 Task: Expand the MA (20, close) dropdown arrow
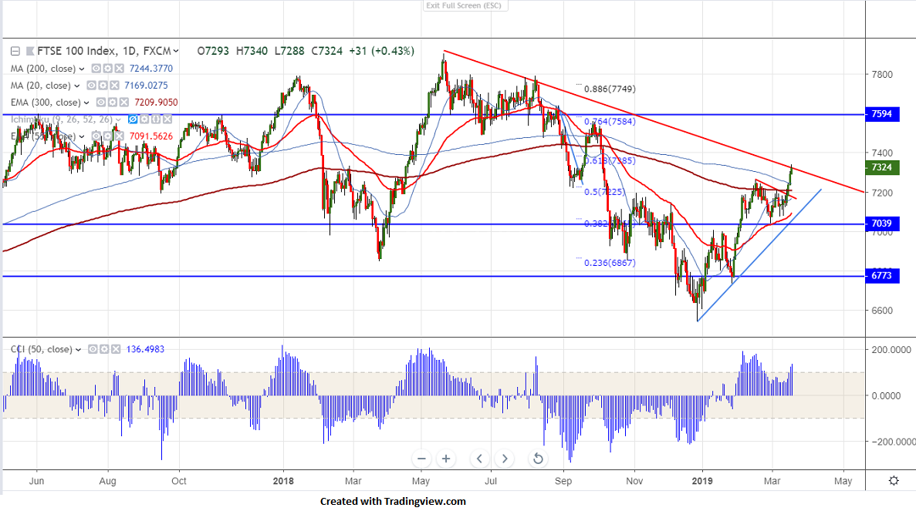point(76,86)
